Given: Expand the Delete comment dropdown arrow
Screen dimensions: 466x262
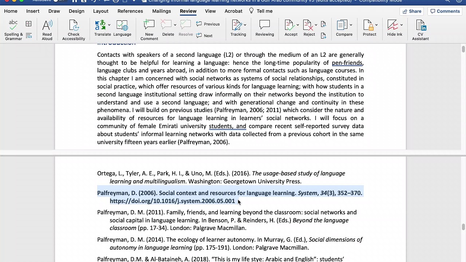Looking at the screenshot, I should click(175, 25).
